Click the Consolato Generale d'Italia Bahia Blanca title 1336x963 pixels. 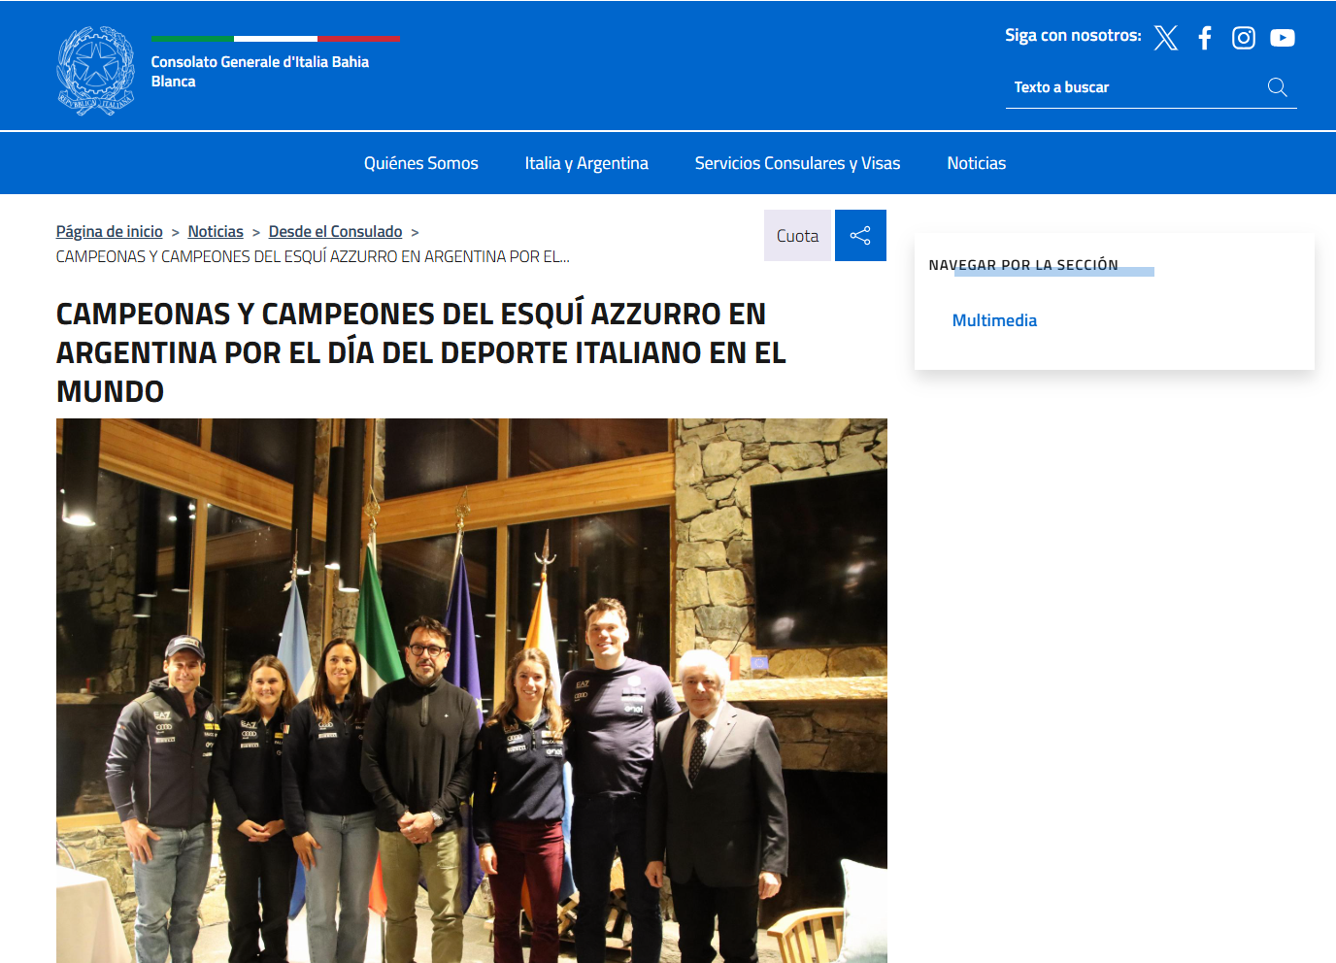(260, 71)
